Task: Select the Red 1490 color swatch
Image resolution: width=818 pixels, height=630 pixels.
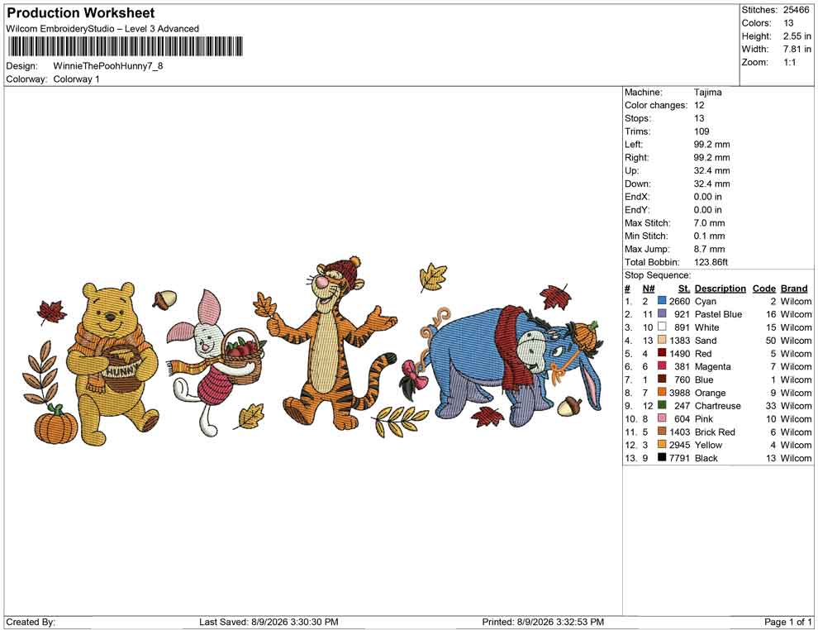Action: pos(662,353)
